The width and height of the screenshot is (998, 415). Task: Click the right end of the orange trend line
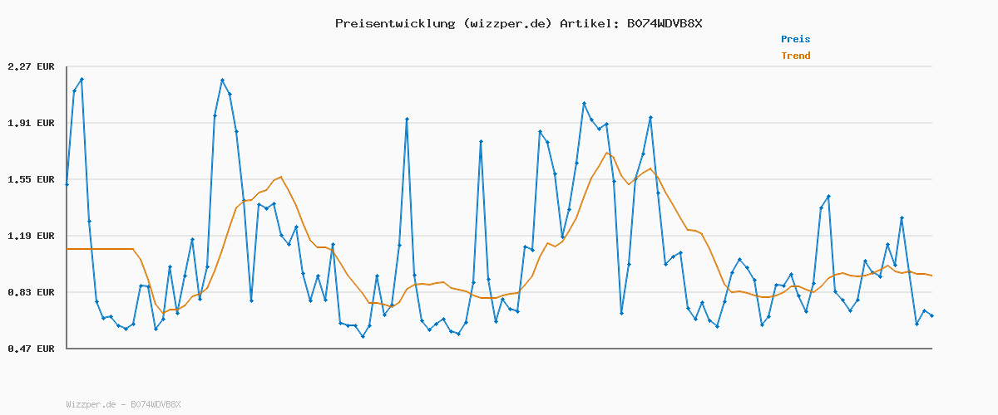click(x=931, y=276)
